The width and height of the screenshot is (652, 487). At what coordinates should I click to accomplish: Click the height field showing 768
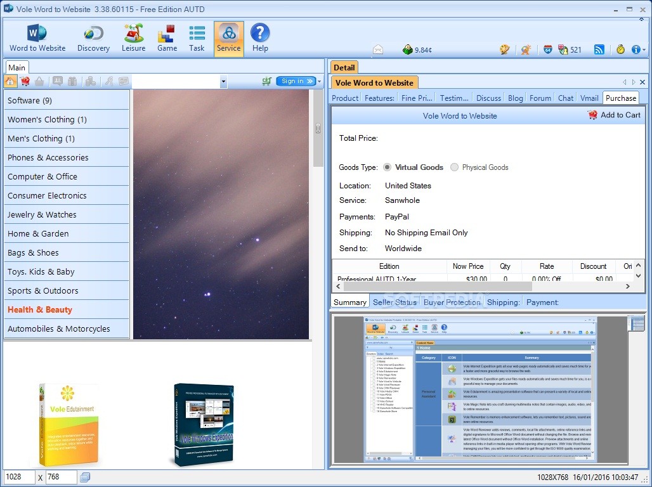[x=61, y=477]
